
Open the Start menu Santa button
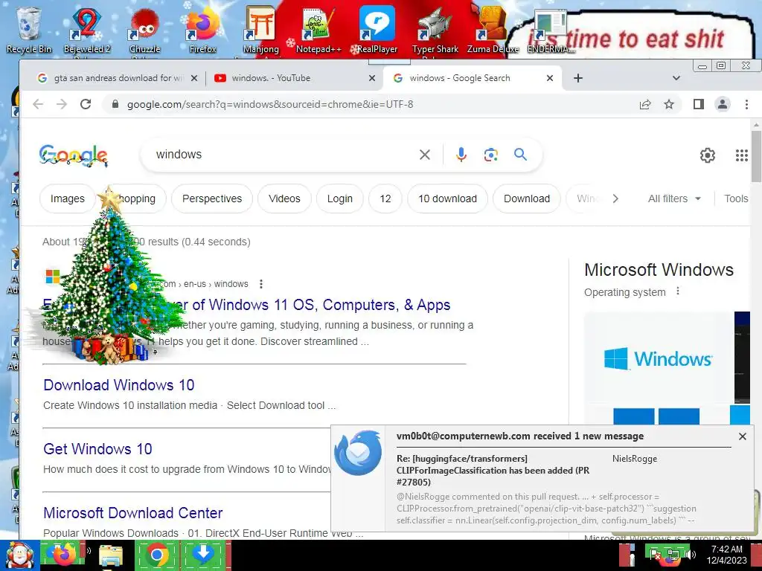[19, 555]
